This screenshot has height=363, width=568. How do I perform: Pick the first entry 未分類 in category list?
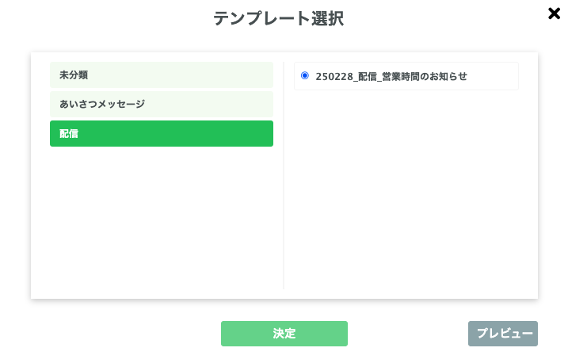point(161,75)
